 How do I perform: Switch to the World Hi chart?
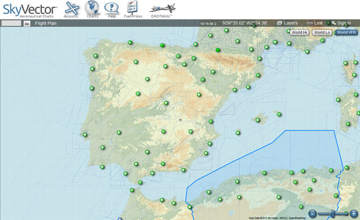click(x=300, y=32)
